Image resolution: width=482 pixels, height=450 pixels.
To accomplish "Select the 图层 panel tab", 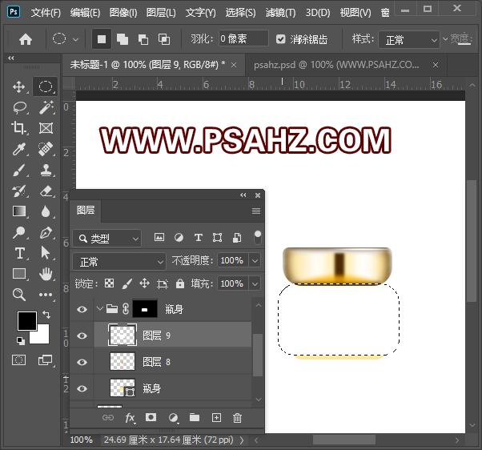I will (86, 211).
